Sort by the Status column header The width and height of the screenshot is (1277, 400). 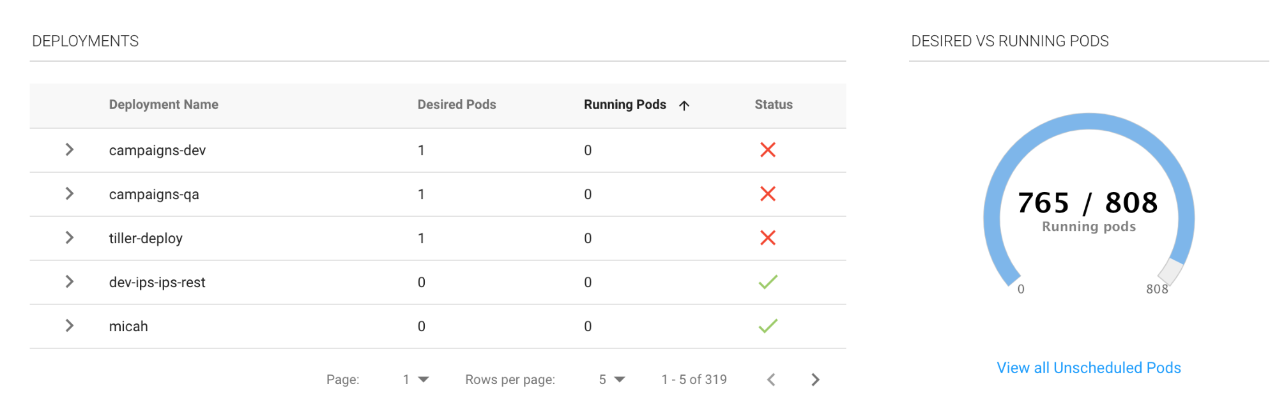pos(773,105)
